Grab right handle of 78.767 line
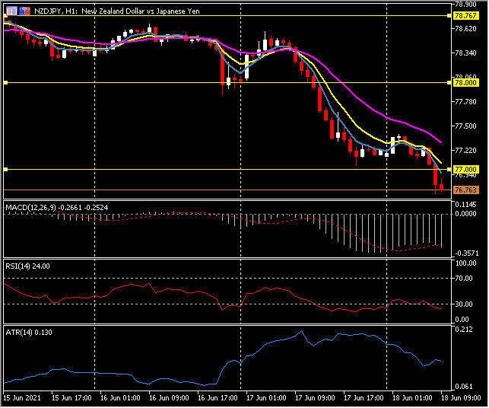The width and height of the screenshot is (489, 408). point(449,16)
